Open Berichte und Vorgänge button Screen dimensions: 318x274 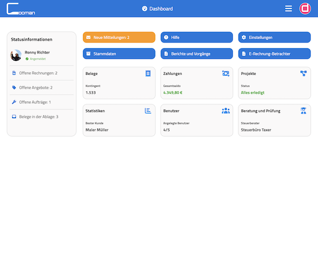pyautogui.click(x=197, y=54)
